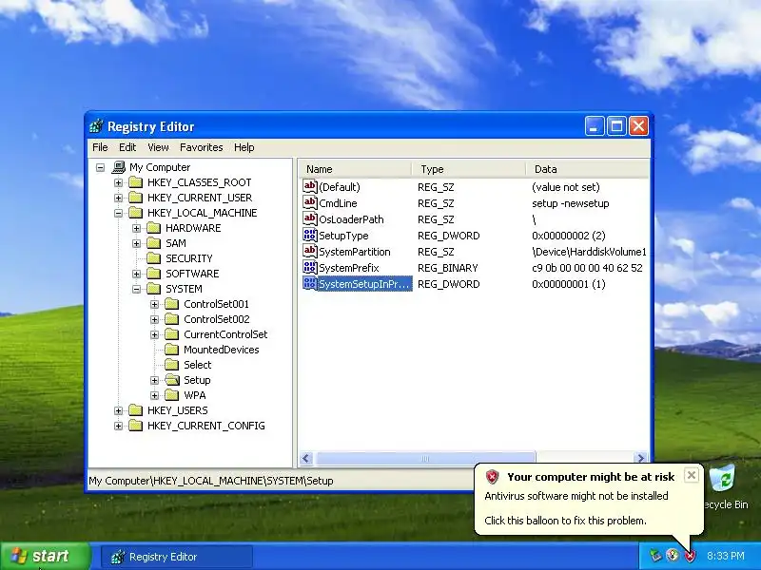The width and height of the screenshot is (761, 570).
Task: Select the OsLoaderPath value name
Action: (351, 219)
